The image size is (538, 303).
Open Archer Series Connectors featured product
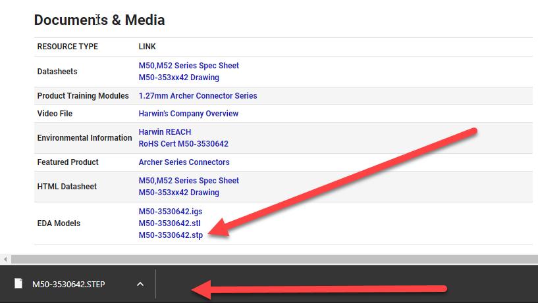[184, 162]
